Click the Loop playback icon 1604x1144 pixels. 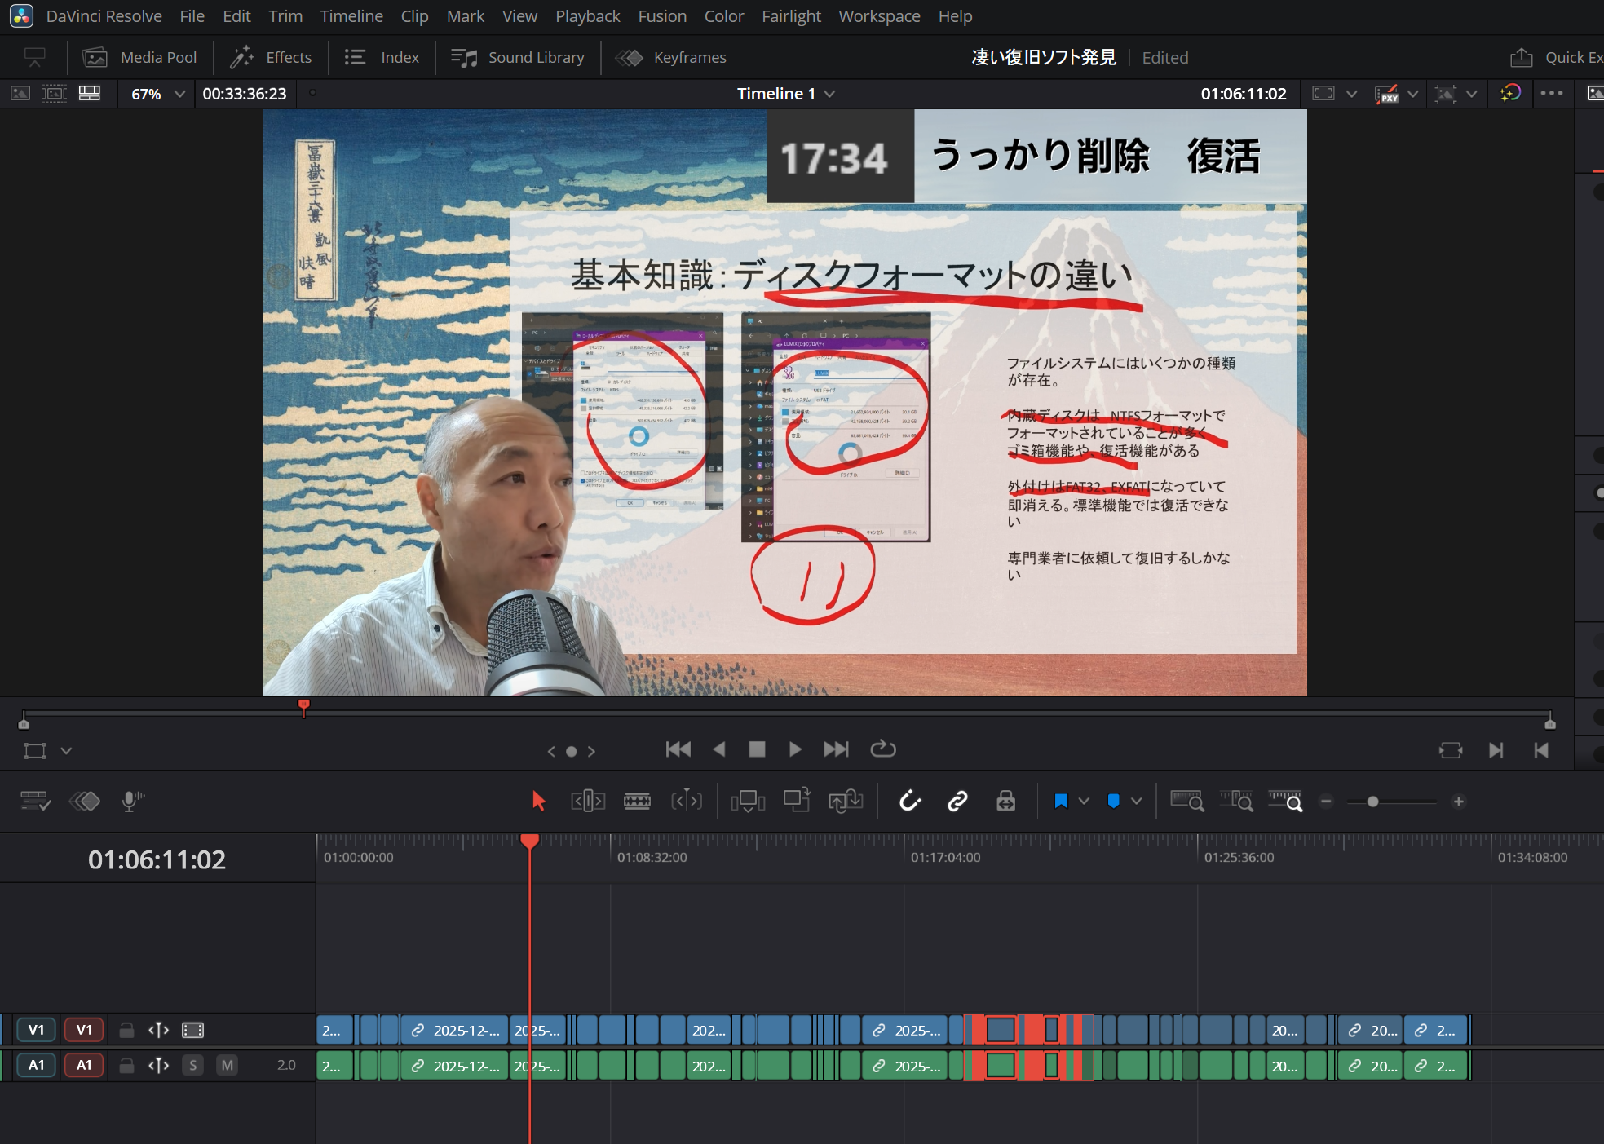click(x=882, y=749)
